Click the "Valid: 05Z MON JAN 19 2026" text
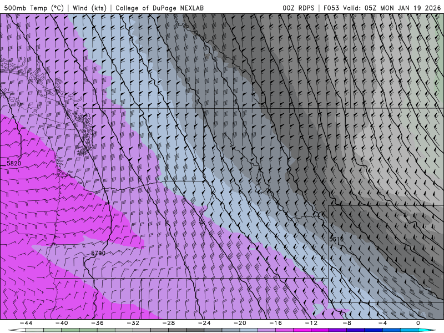 [x=392, y=8]
